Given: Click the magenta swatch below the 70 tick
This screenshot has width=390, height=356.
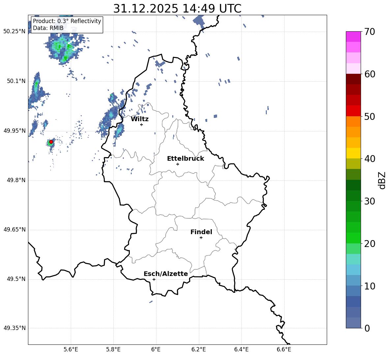Looking at the screenshot, I should pyautogui.click(x=353, y=37).
